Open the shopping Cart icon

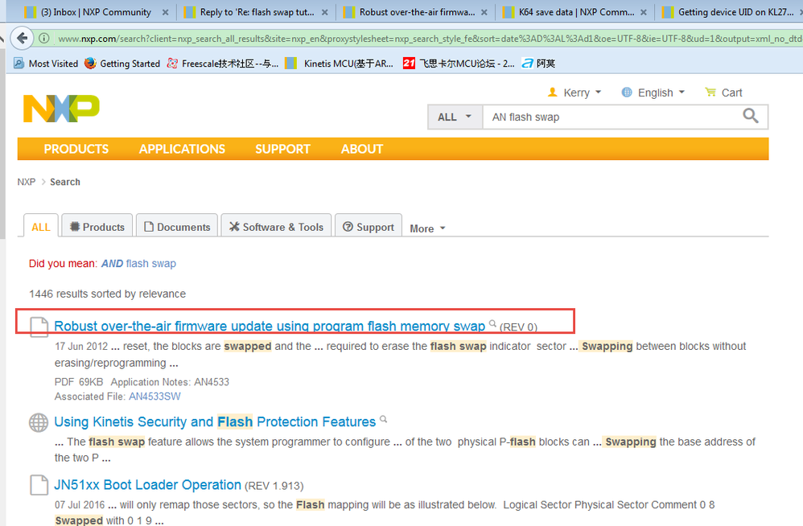pyautogui.click(x=710, y=92)
